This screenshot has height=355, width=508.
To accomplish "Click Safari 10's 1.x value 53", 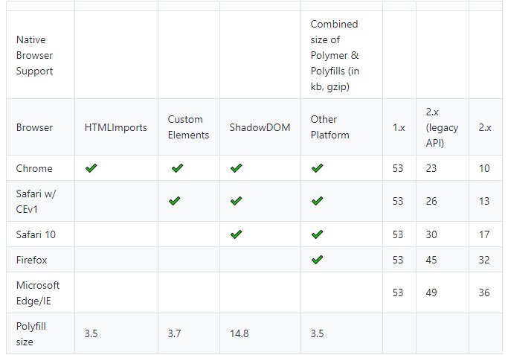I will [397, 234].
